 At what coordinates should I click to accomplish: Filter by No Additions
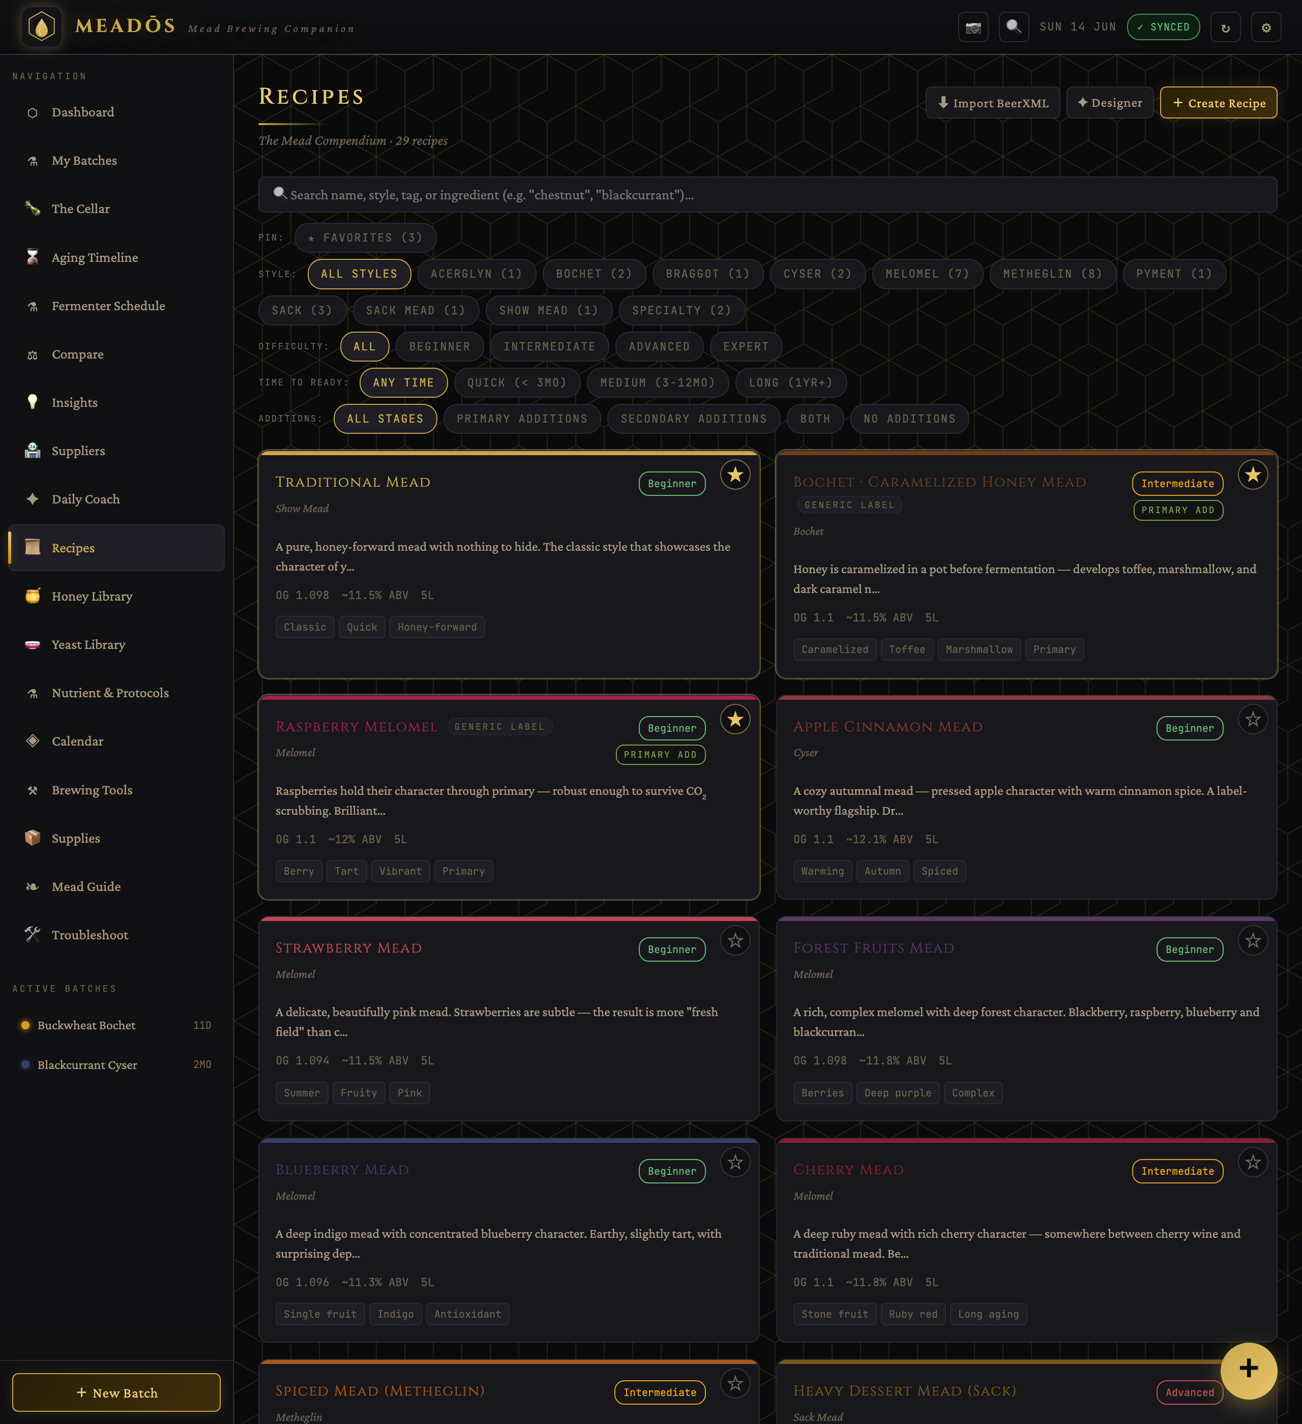[909, 419]
